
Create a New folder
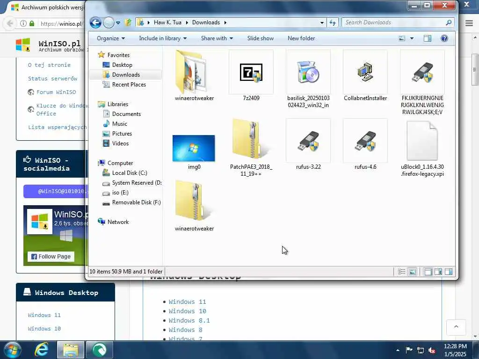point(301,38)
